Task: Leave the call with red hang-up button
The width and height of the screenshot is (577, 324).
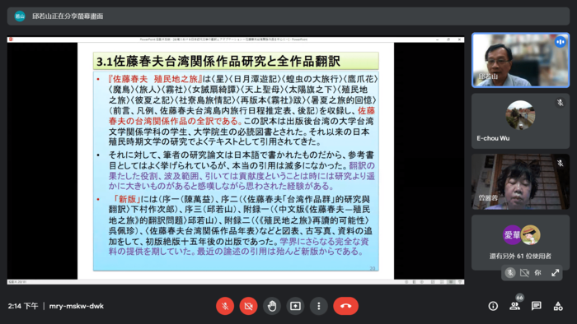Action: click(x=346, y=306)
